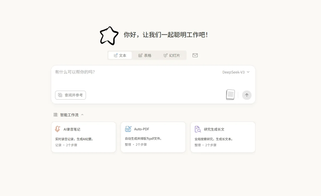Viewport: 321px width, 196px height.
Task: 点击 表格 标签内的表格图标
Action: pyautogui.click(x=140, y=55)
